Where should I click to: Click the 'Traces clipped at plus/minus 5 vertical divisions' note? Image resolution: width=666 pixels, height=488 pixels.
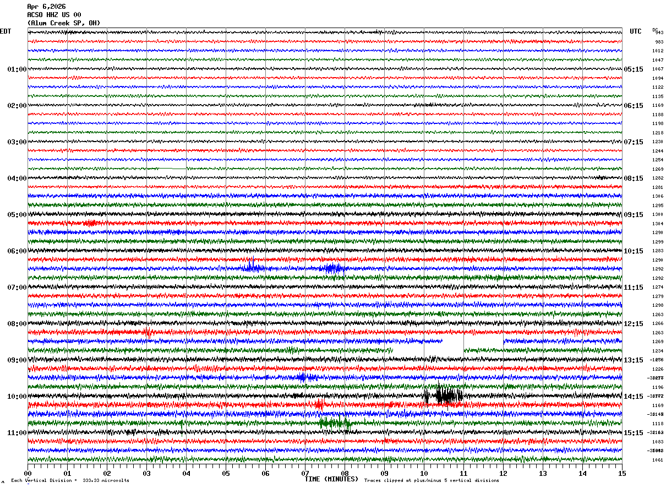click(x=432, y=481)
